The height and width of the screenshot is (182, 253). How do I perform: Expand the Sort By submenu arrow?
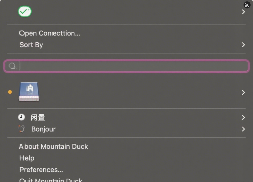pos(243,45)
